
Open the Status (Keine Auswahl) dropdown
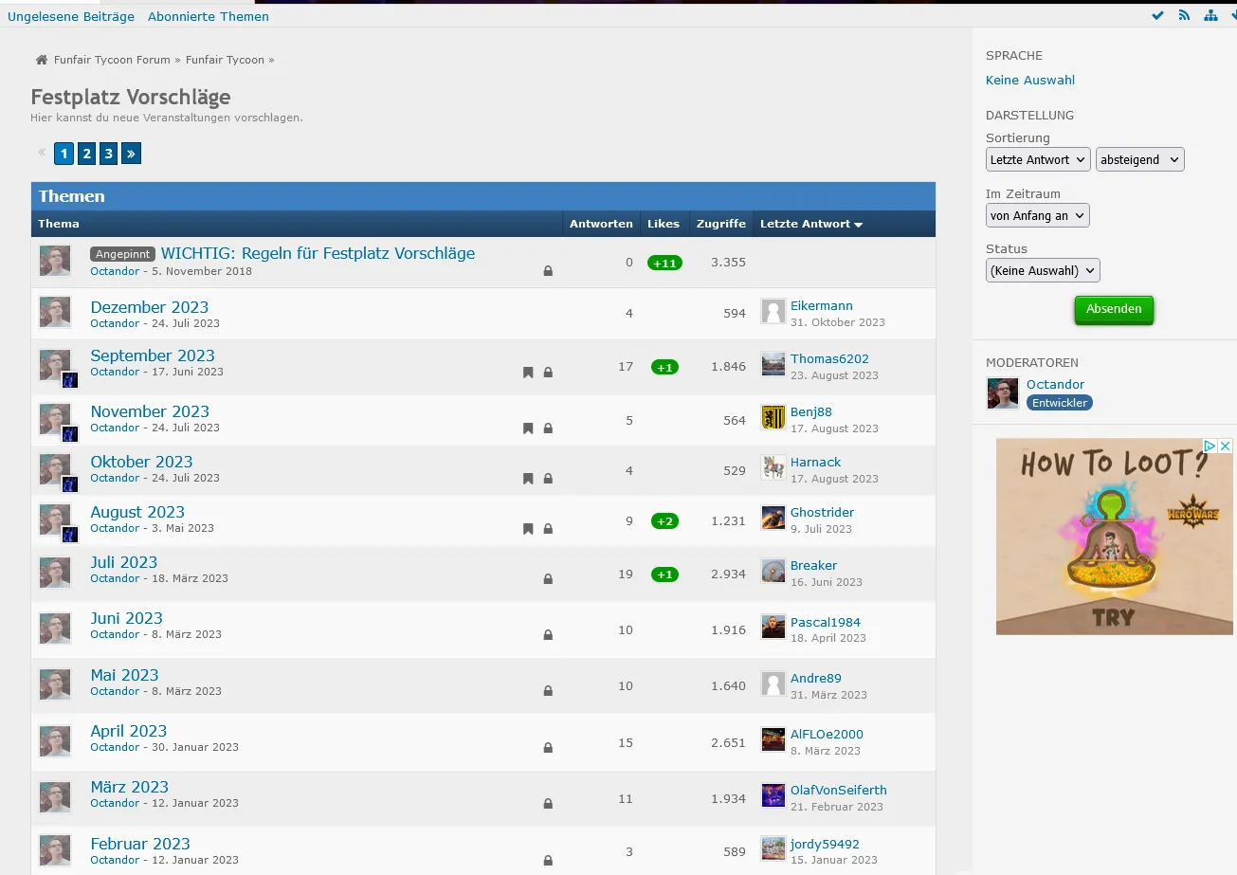(1042, 271)
